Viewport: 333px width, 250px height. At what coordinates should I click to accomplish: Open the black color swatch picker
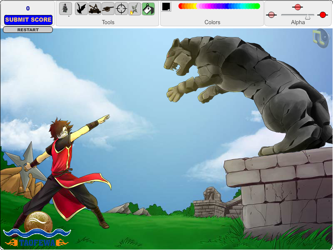(166, 7)
